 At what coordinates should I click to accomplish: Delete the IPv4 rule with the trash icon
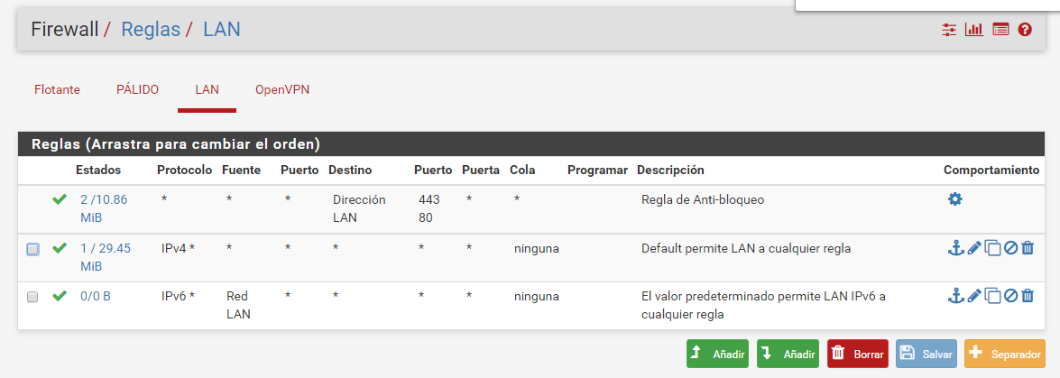point(1027,248)
